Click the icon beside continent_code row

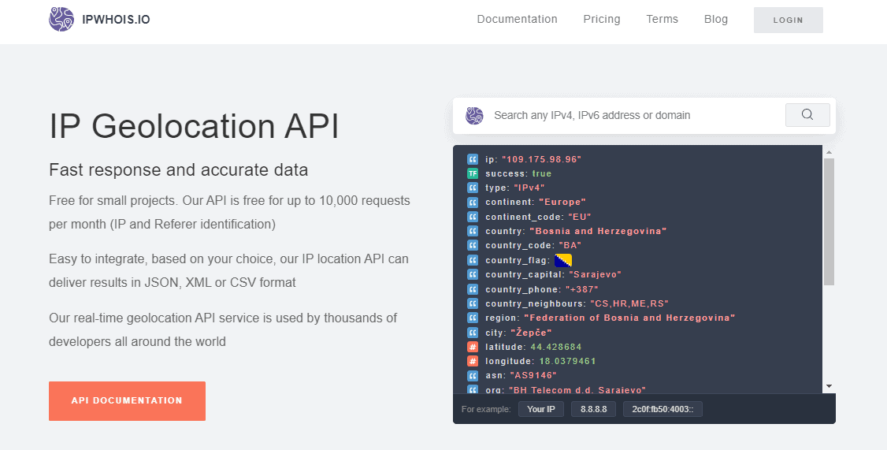(x=473, y=217)
